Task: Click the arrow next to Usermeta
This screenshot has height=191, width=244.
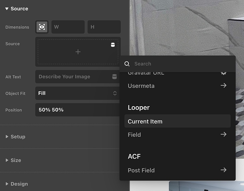Action: 224,86
